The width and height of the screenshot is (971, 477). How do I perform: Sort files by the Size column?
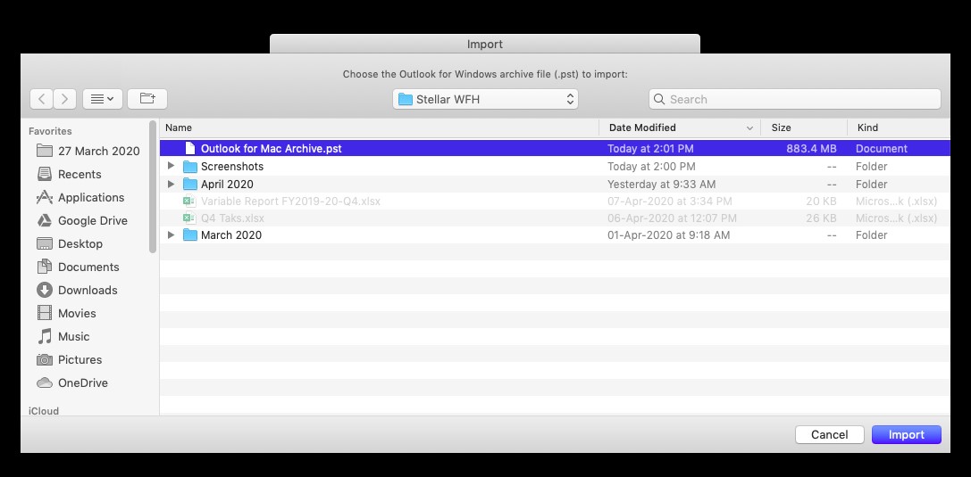(802, 127)
